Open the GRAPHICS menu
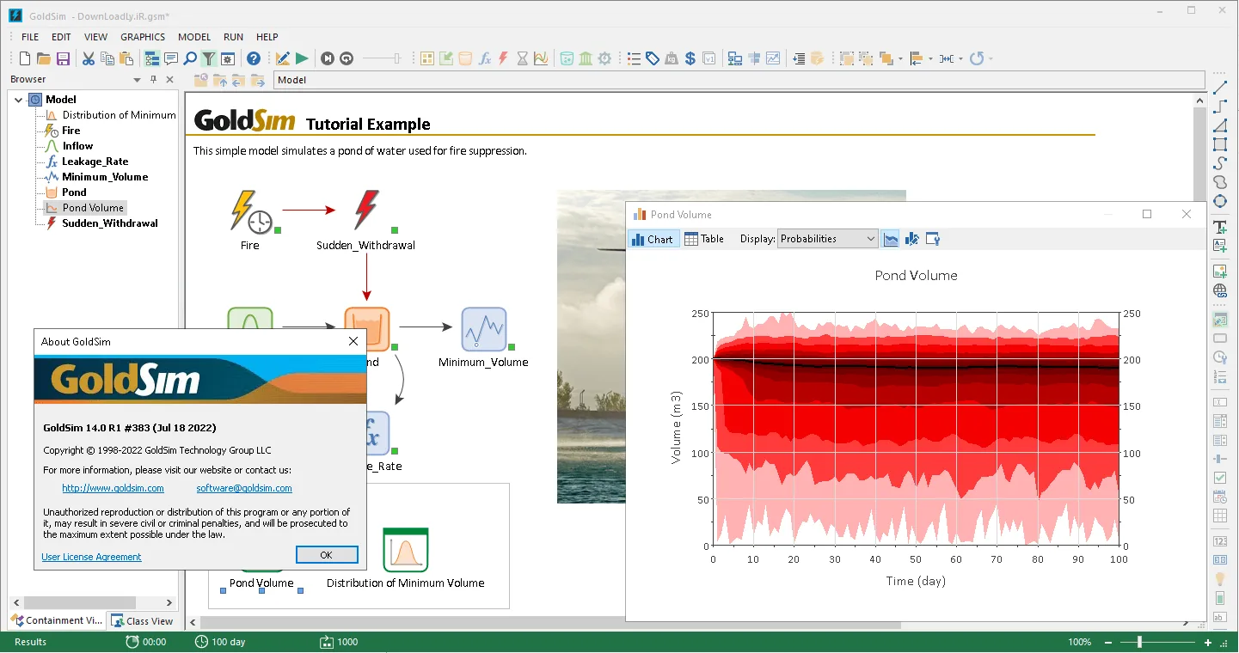 (x=143, y=37)
